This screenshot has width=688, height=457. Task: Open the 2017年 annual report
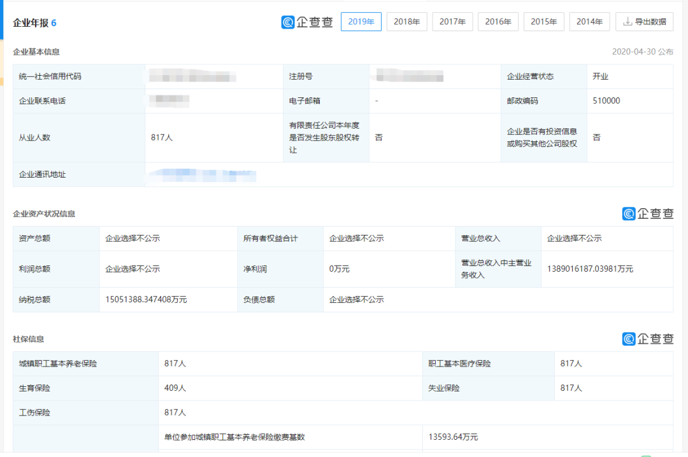coord(452,22)
